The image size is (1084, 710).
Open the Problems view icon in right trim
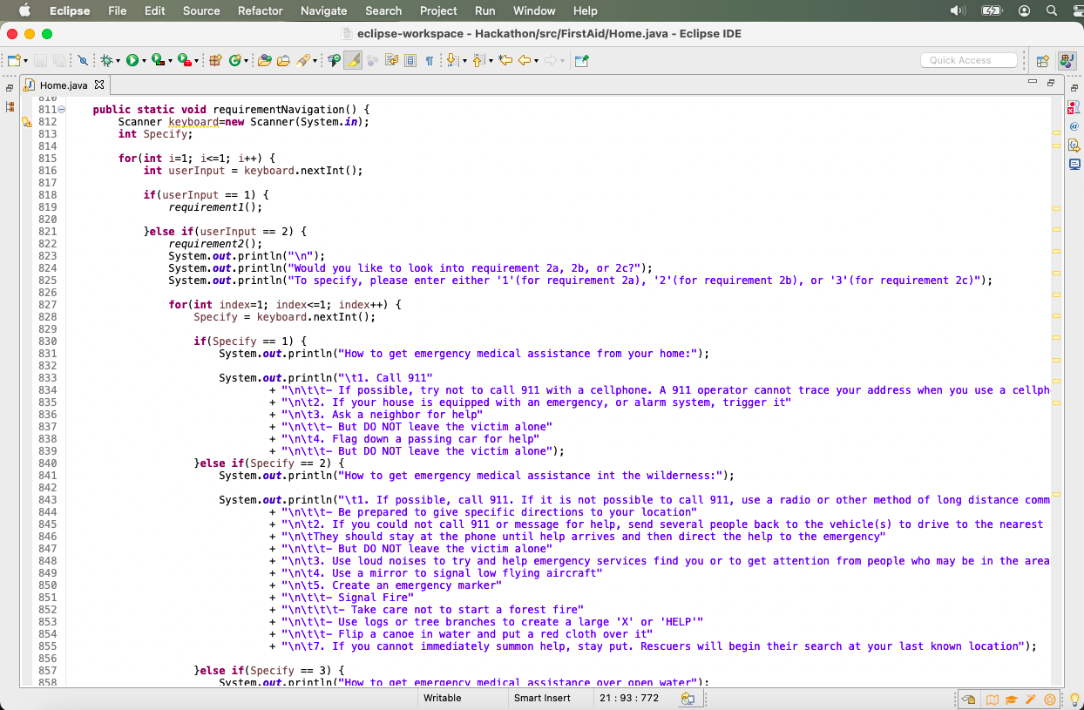click(1074, 107)
